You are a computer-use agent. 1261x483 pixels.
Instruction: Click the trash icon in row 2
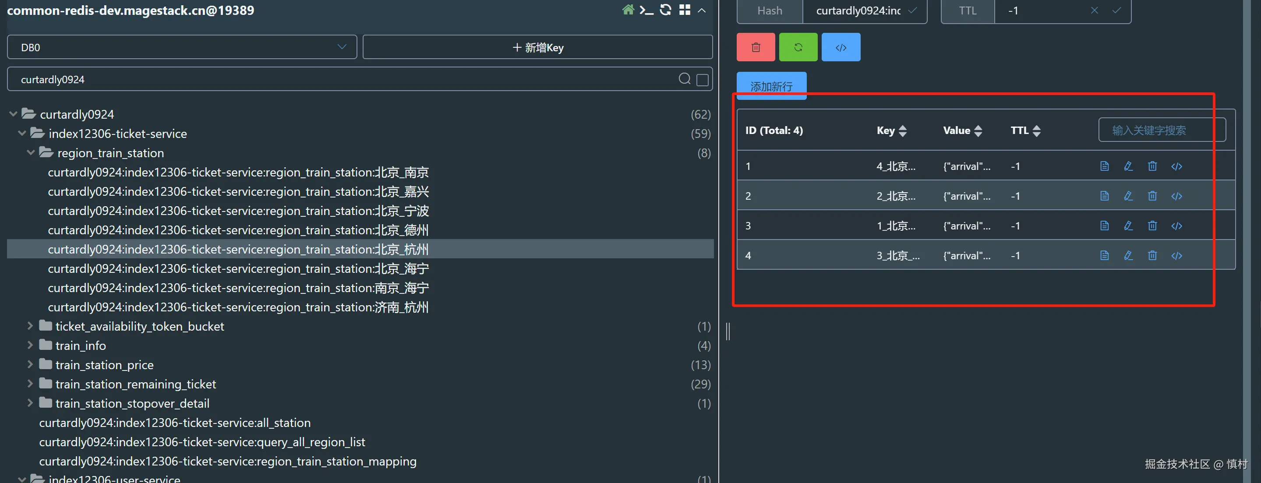click(x=1152, y=196)
